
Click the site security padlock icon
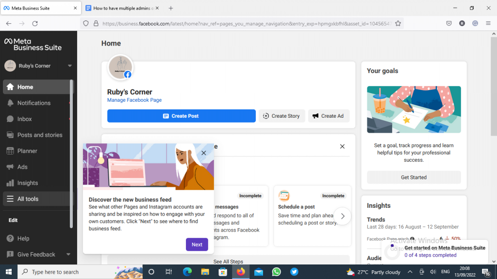96,23
